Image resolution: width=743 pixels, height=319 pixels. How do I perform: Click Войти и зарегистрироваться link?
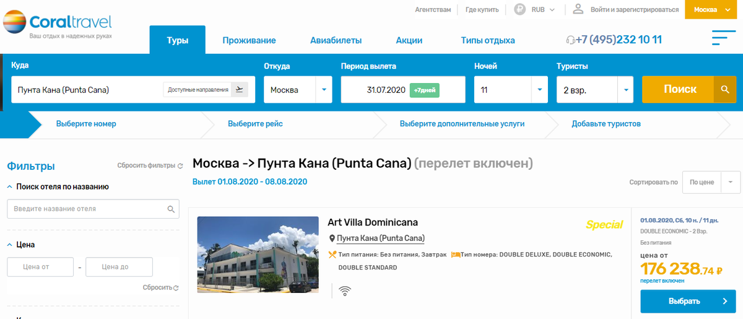click(635, 9)
